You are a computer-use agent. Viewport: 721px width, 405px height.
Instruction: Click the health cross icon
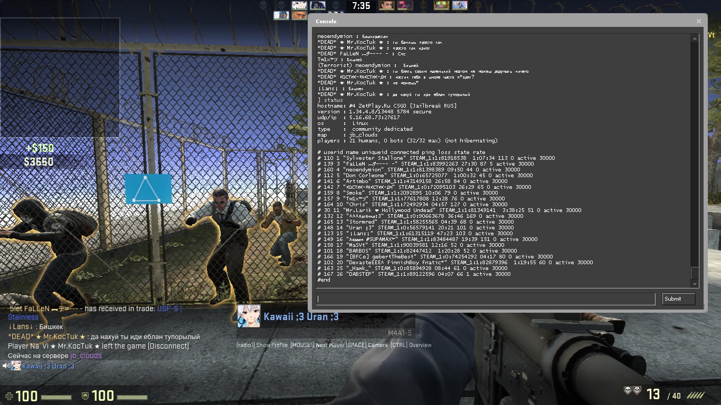9,396
